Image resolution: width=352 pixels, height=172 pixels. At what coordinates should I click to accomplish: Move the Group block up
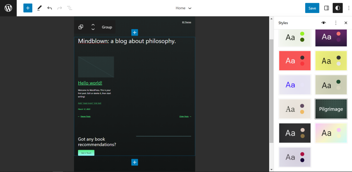[93, 25]
